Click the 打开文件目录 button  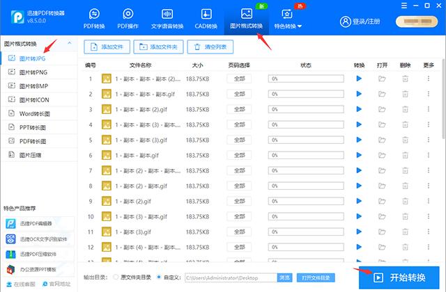click(x=316, y=278)
